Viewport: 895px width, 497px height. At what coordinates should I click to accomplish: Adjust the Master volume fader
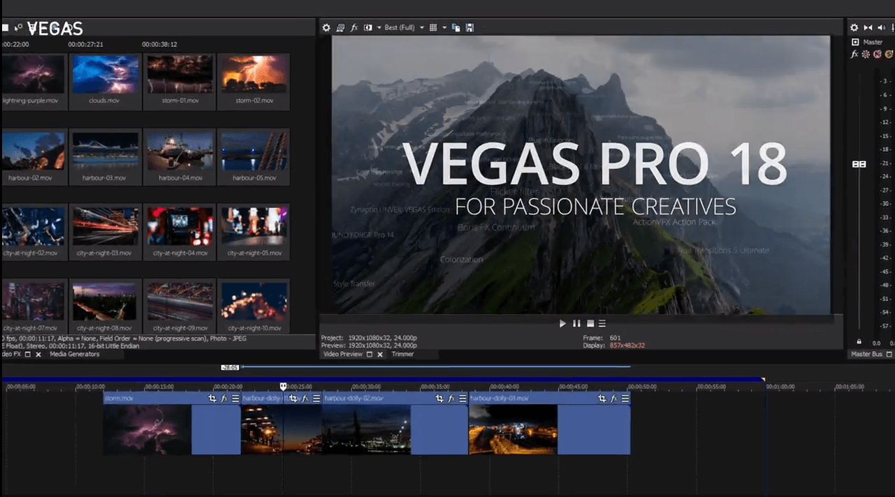[859, 164]
